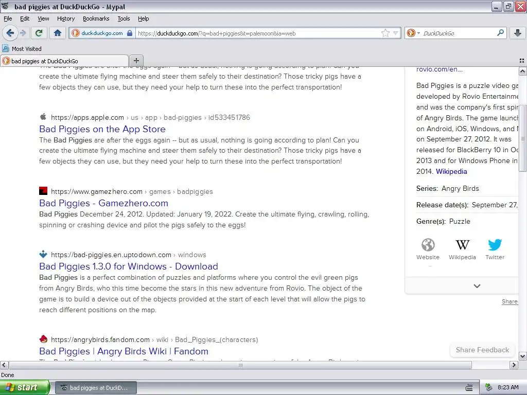Select the bad piggies taskbar window button

click(x=96, y=388)
